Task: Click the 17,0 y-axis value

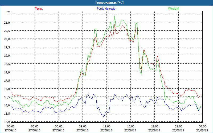Action: [x=7, y=89]
